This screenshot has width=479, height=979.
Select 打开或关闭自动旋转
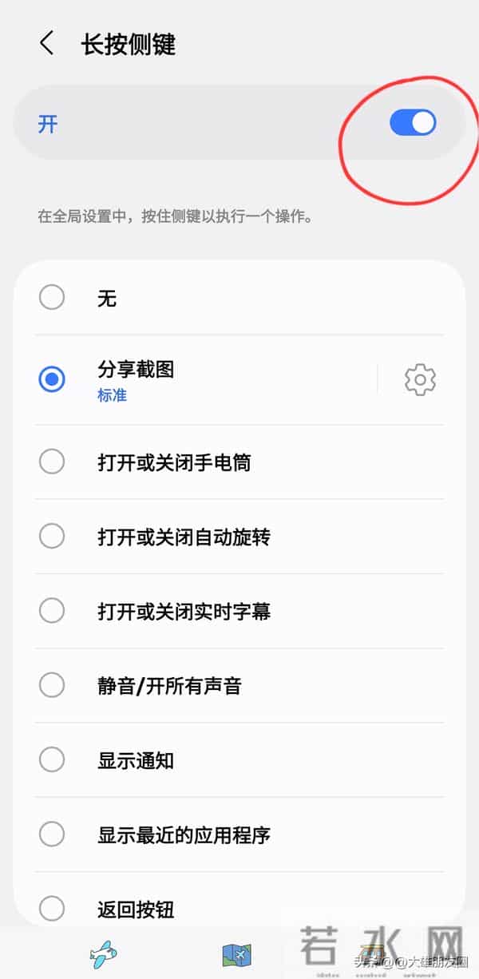pyautogui.click(x=51, y=536)
